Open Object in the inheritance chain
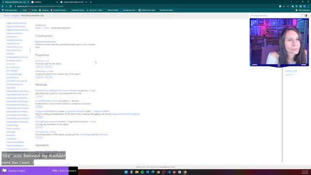 click(38, 28)
